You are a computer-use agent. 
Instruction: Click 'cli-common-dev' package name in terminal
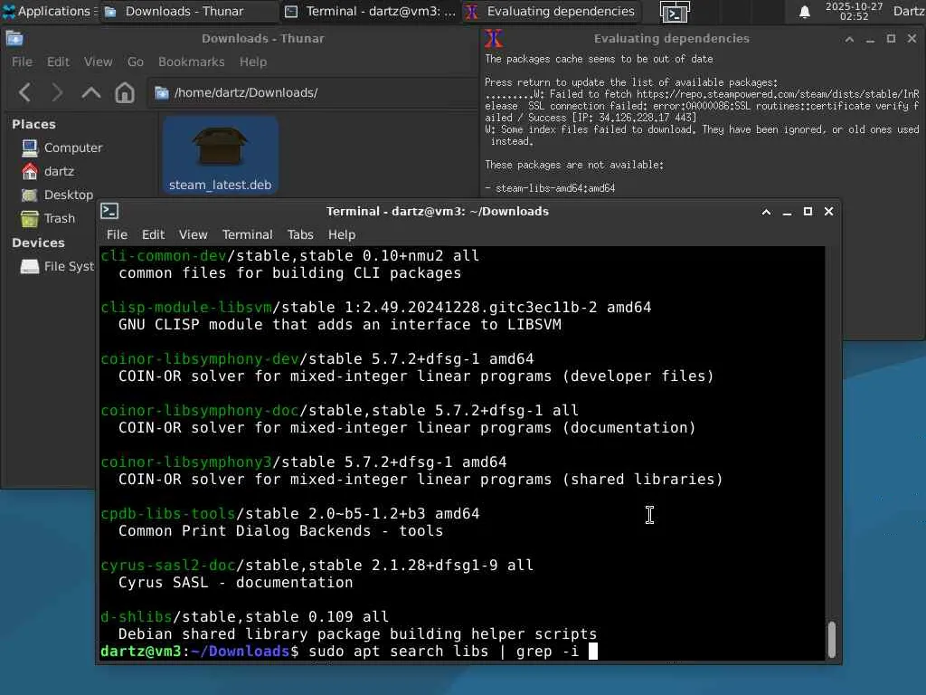(164, 256)
